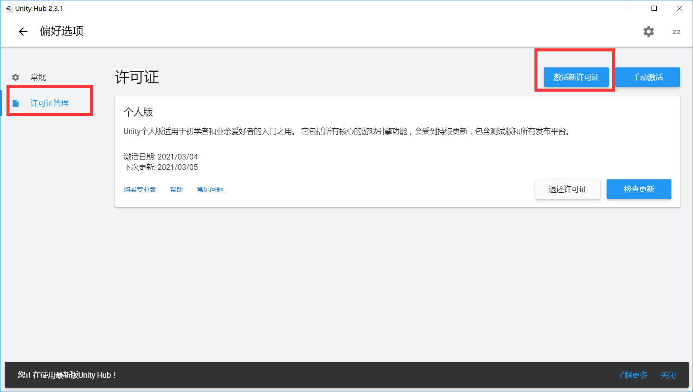Open the 常见问题 link
693x392 pixels.
[210, 189]
